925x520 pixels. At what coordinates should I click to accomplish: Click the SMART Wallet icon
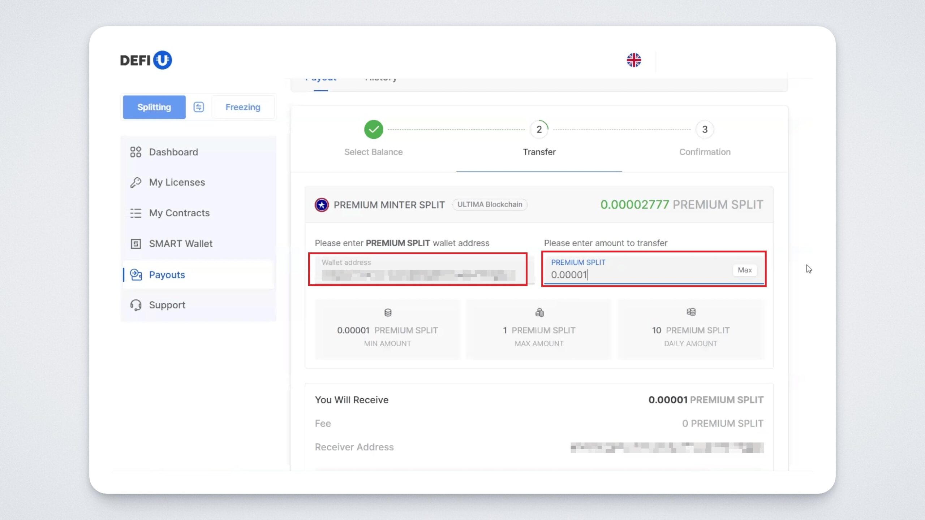(136, 244)
